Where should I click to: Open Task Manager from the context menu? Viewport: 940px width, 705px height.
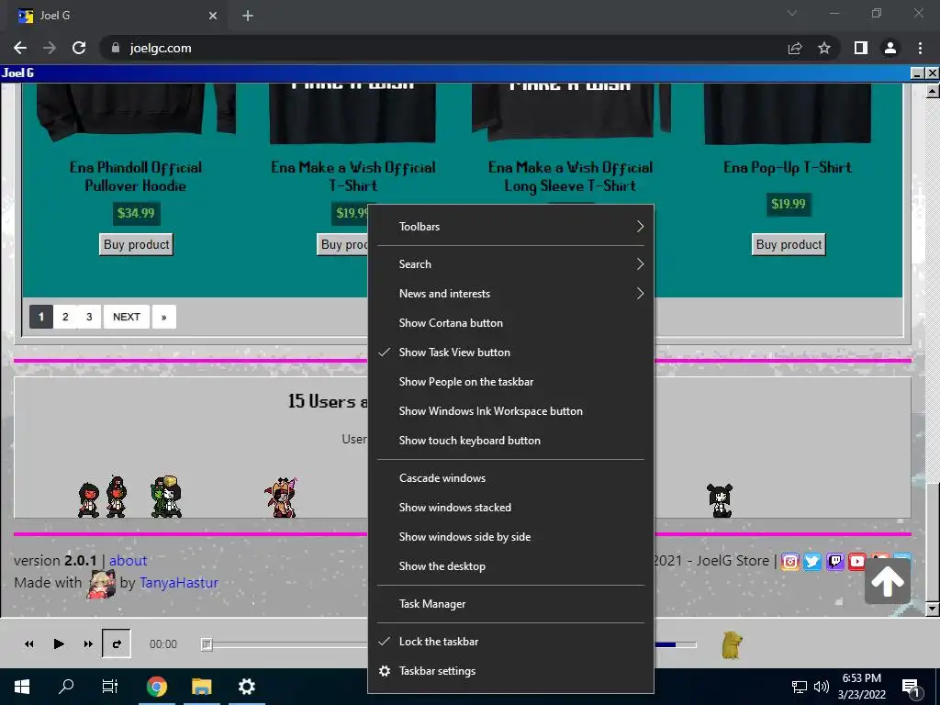[510, 604]
